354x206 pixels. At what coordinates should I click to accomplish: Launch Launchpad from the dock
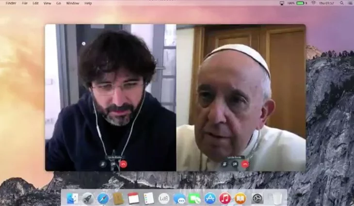pos(88,198)
